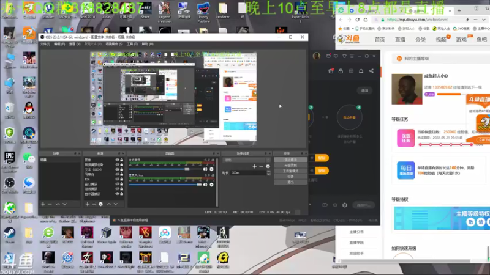Click transition duration stepper arrows
490x275 pixels.
click(x=268, y=173)
